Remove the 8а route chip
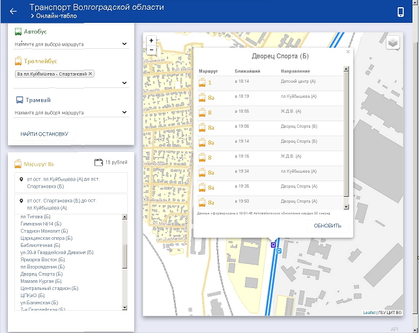 tap(91, 74)
